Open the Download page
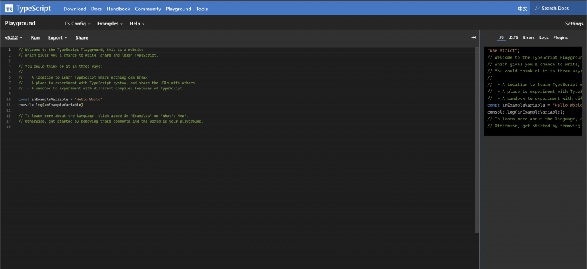Image resolution: width=587 pixels, height=269 pixels. 75,9
